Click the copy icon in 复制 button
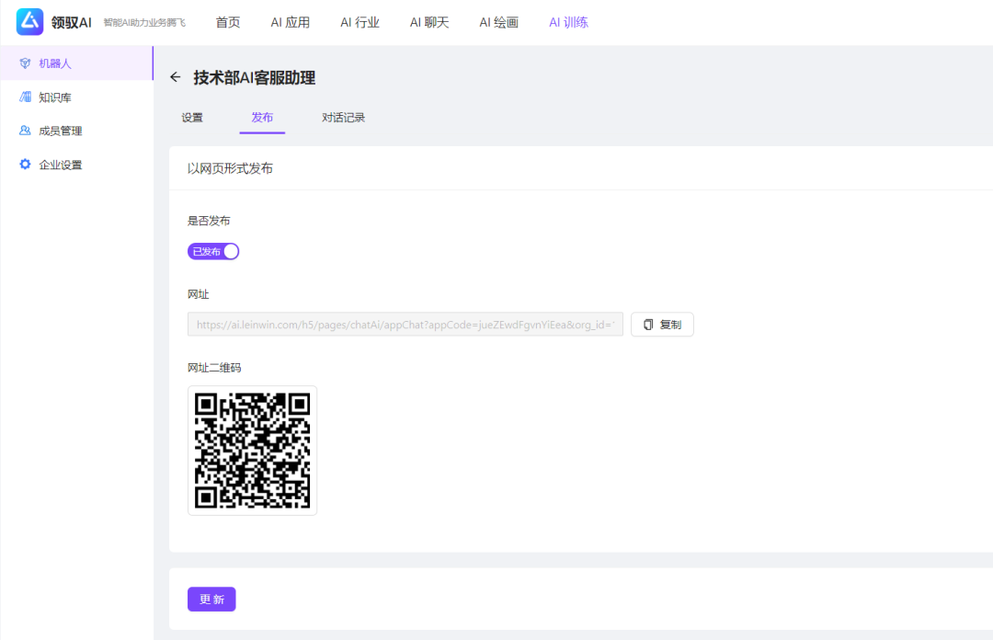The width and height of the screenshot is (993, 640). click(648, 325)
